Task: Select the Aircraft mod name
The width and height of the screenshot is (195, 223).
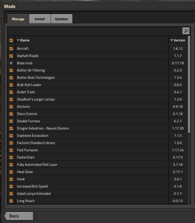Action: 23,48
